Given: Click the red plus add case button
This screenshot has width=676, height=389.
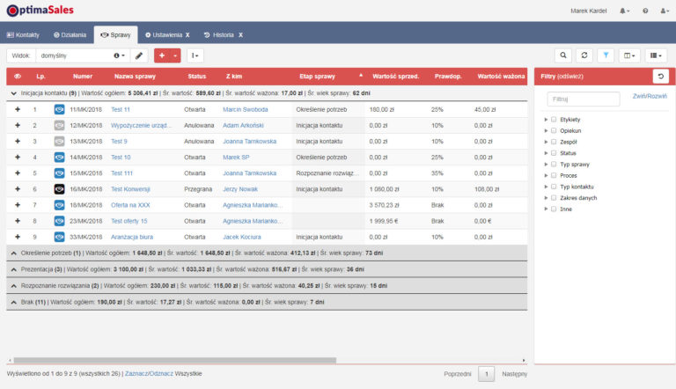Looking at the screenshot, I should [162, 55].
